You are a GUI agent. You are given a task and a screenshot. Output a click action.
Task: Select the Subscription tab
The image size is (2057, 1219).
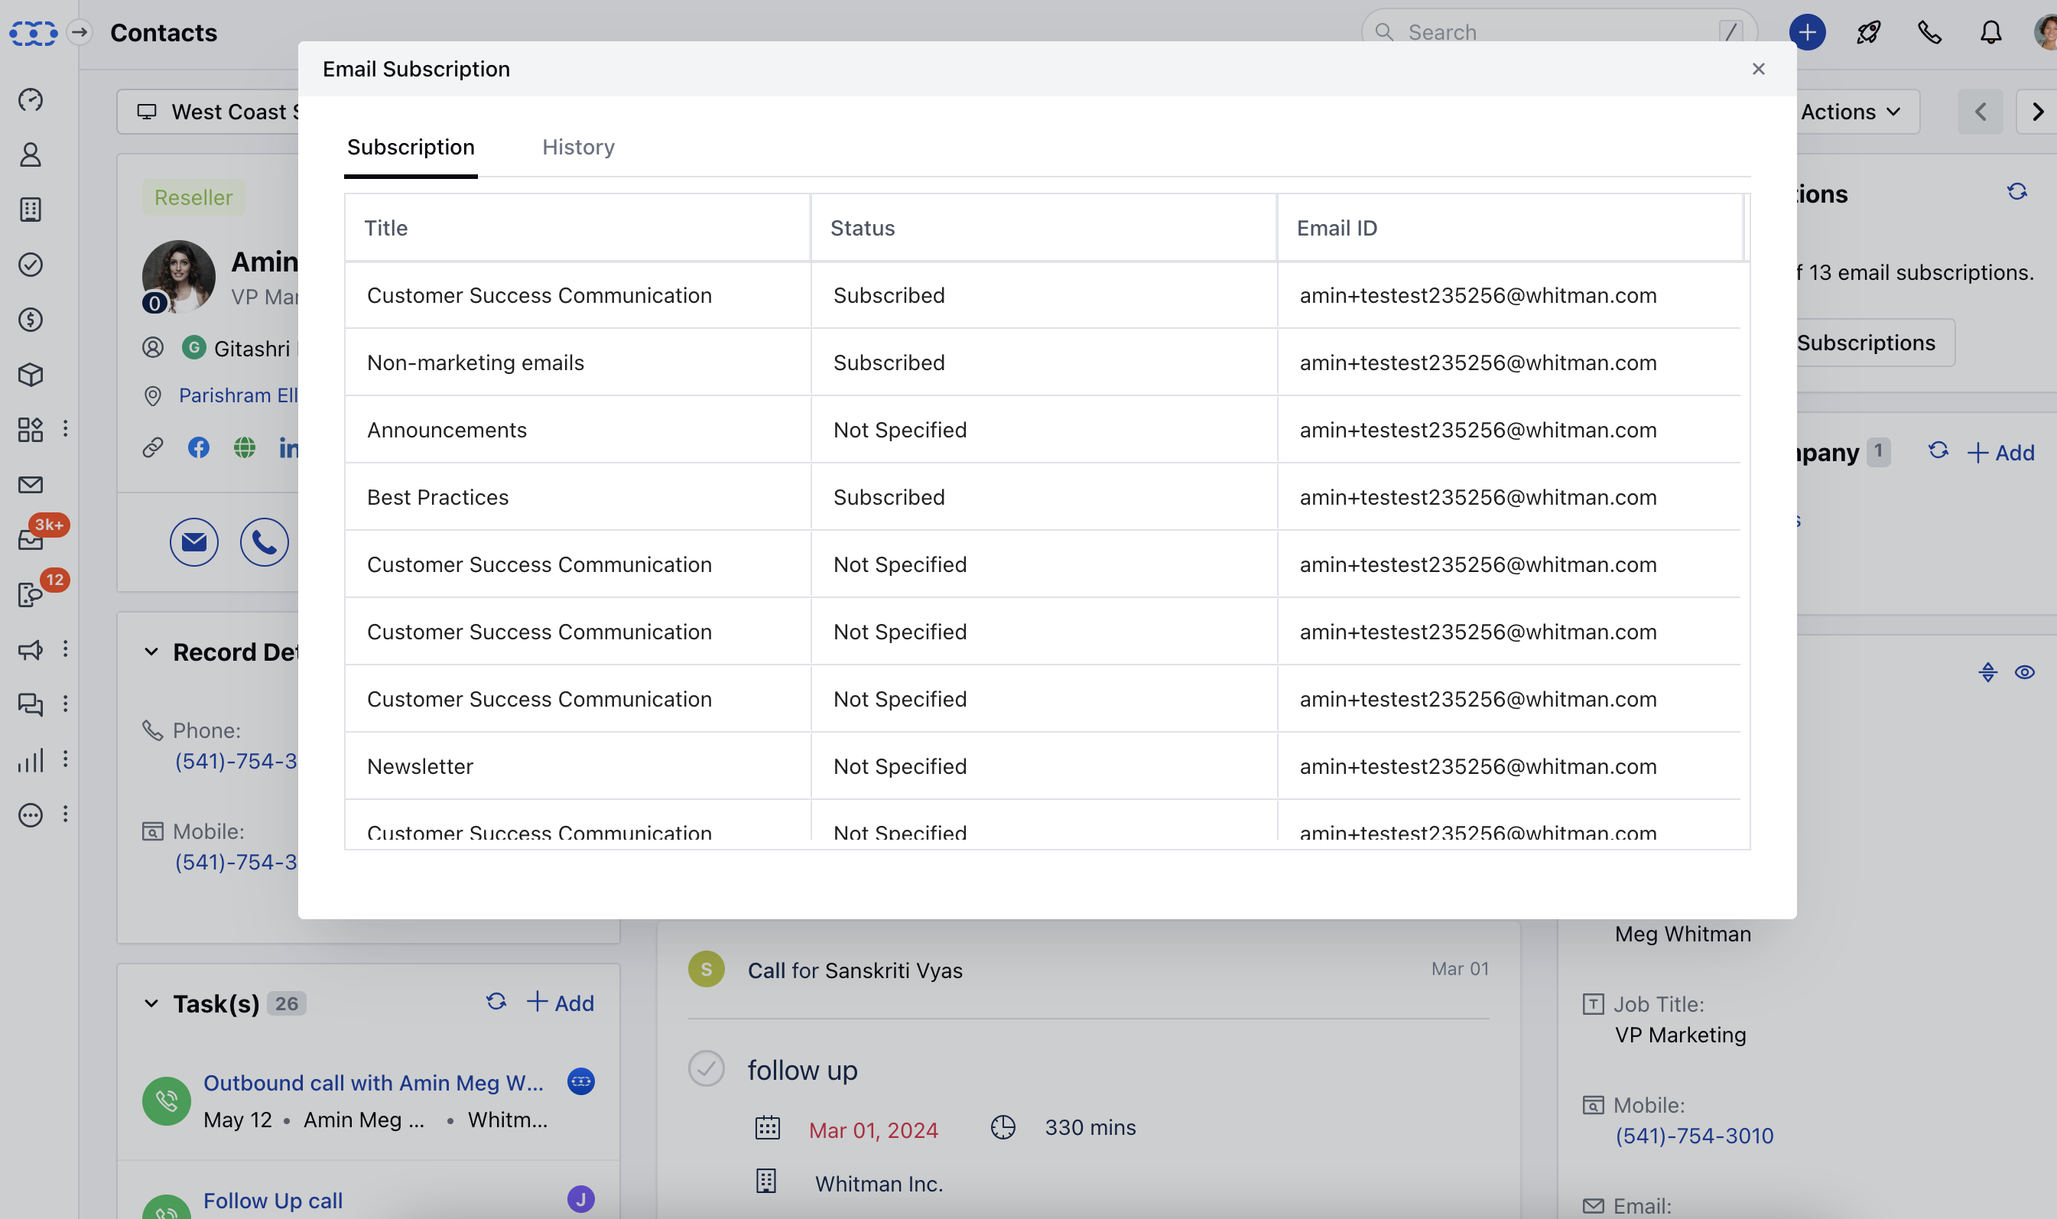pyautogui.click(x=411, y=147)
